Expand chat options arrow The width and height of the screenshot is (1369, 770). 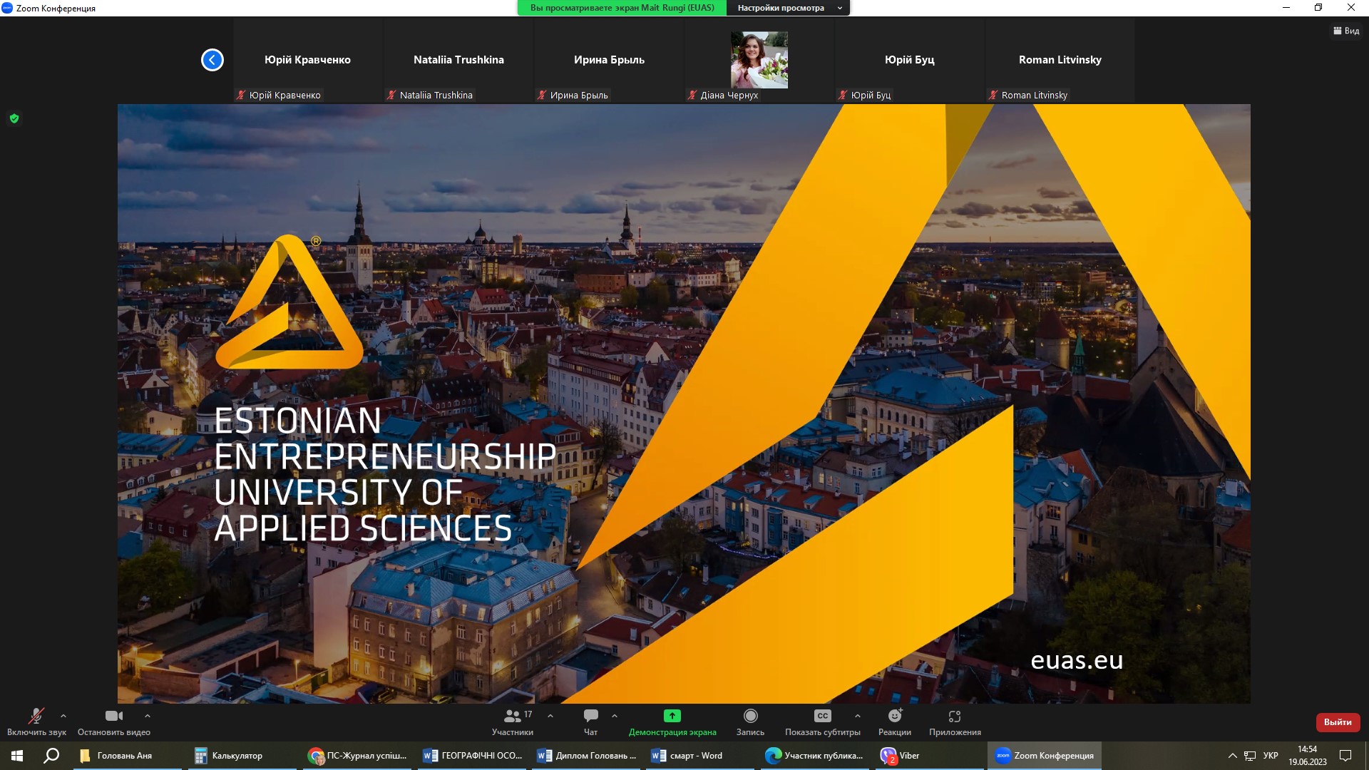(615, 716)
